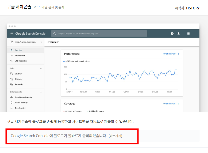Click the Enhancements section header label

[16, 92]
